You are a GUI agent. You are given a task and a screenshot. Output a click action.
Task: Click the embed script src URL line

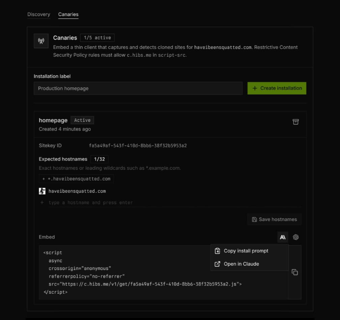pyautogui.click(x=145, y=284)
